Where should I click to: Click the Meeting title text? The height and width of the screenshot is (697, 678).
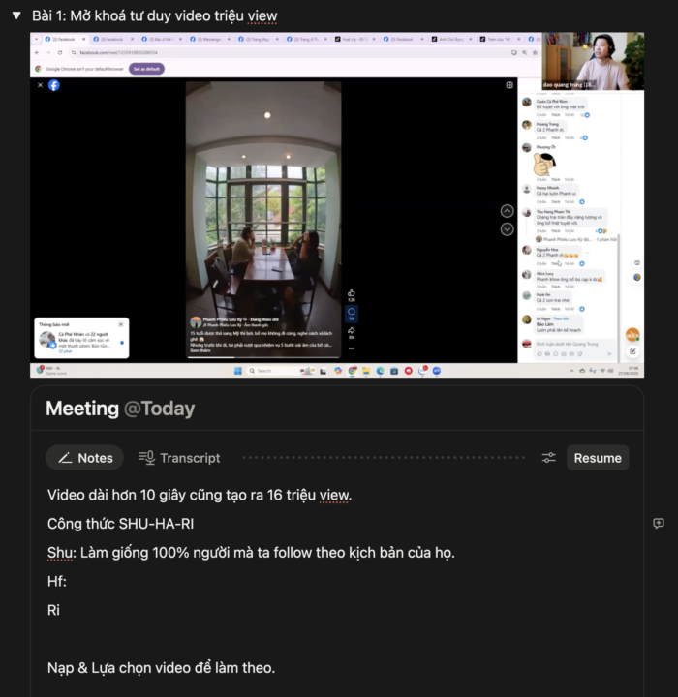81,409
